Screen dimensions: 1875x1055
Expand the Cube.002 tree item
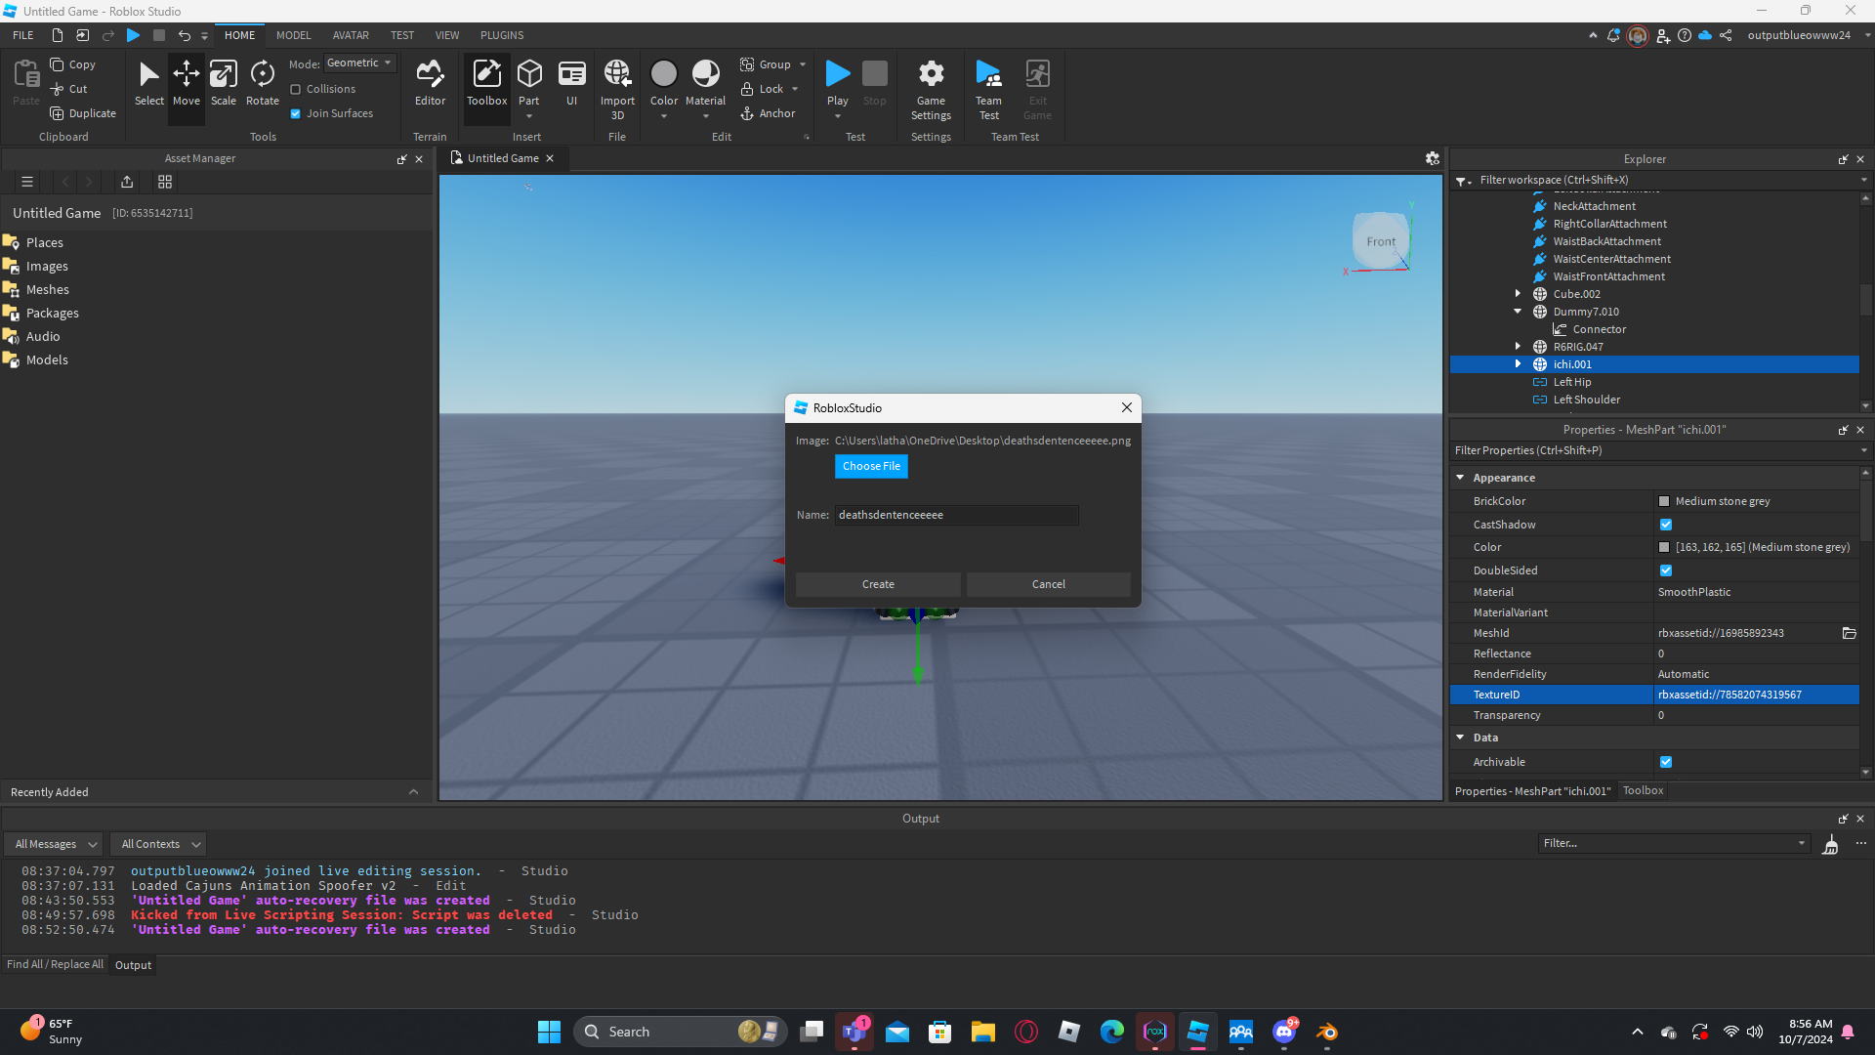[x=1518, y=294]
